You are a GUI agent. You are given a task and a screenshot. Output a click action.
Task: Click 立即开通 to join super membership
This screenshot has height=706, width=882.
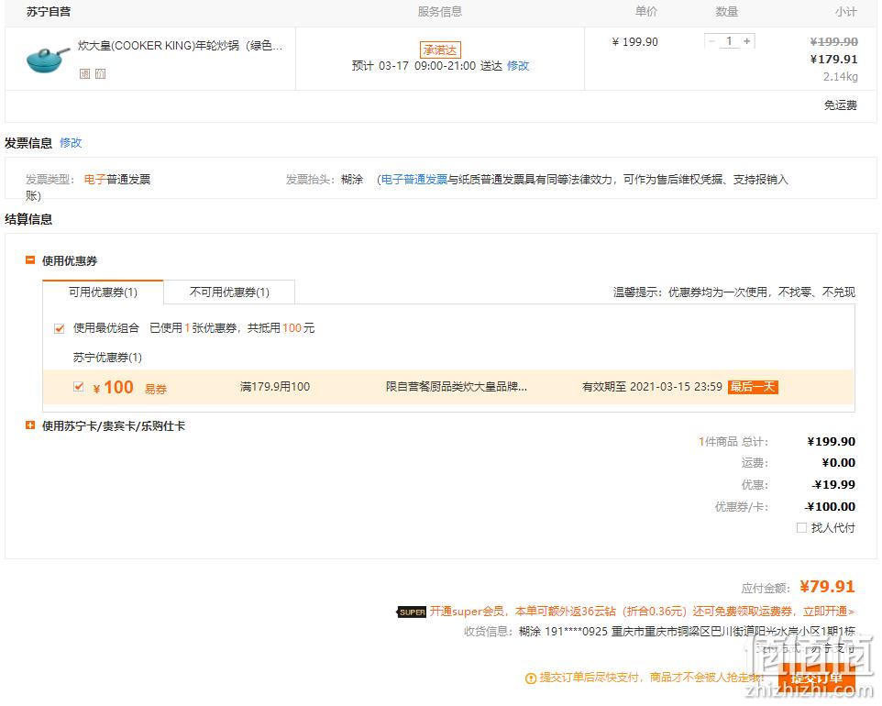(828, 612)
